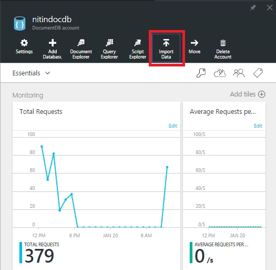Edit the Average Requests chart
276x270 pixels.
[x=258, y=126]
